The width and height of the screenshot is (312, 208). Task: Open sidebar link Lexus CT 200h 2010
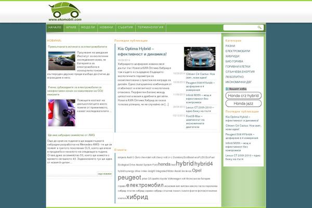[x=243, y=157]
